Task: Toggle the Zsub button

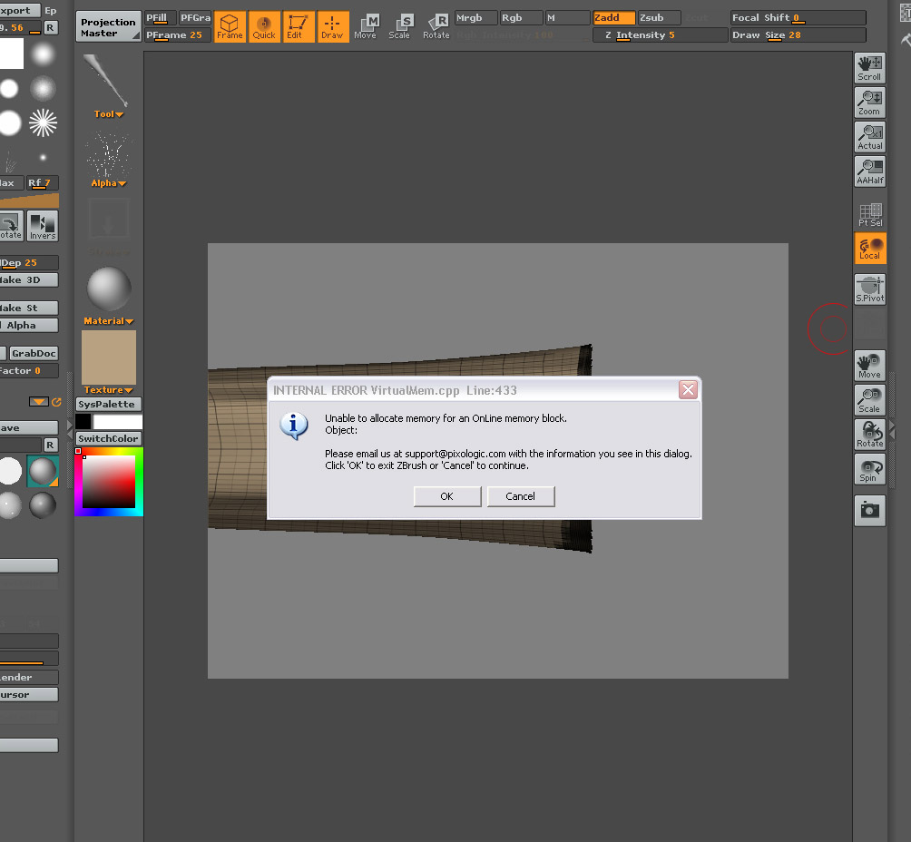Action: [x=659, y=18]
